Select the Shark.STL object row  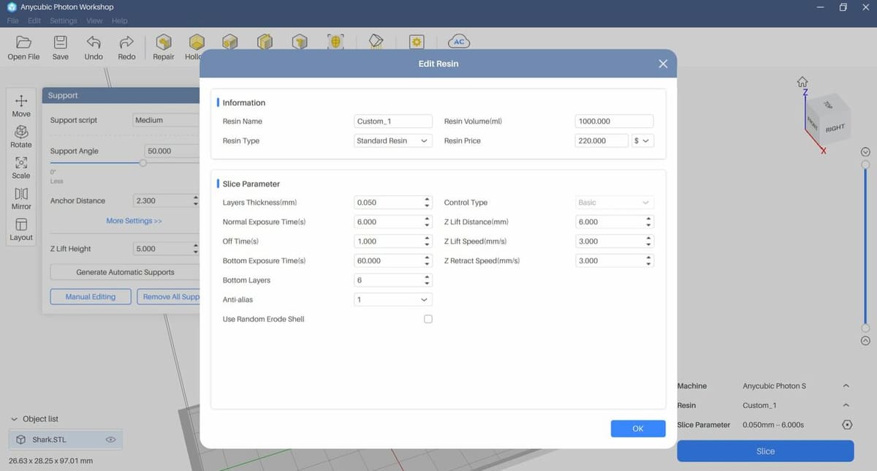[66, 440]
